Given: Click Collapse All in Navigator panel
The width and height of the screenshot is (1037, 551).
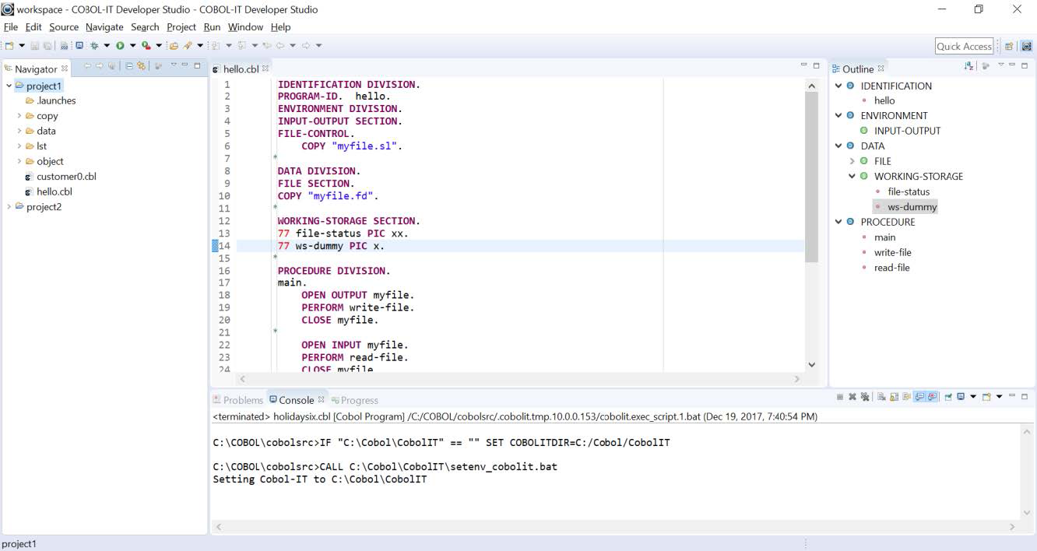Looking at the screenshot, I should pyautogui.click(x=129, y=67).
